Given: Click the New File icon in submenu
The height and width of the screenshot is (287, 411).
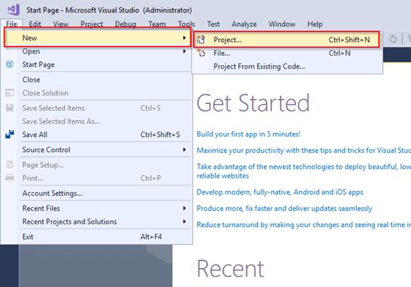Looking at the screenshot, I should (201, 53).
